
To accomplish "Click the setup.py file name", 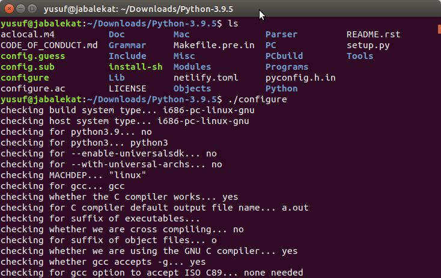I will coord(368,45).
